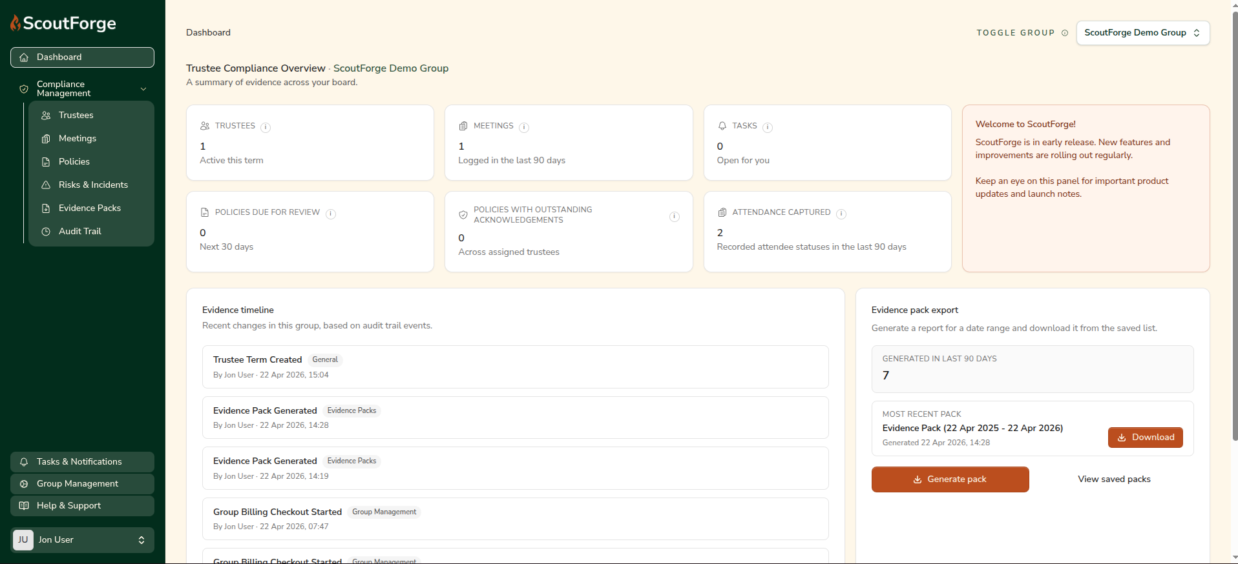The image size is (1238, 564).
Task: Click the Policies document icon in sidebar
Action: click(x=46, y=162)
